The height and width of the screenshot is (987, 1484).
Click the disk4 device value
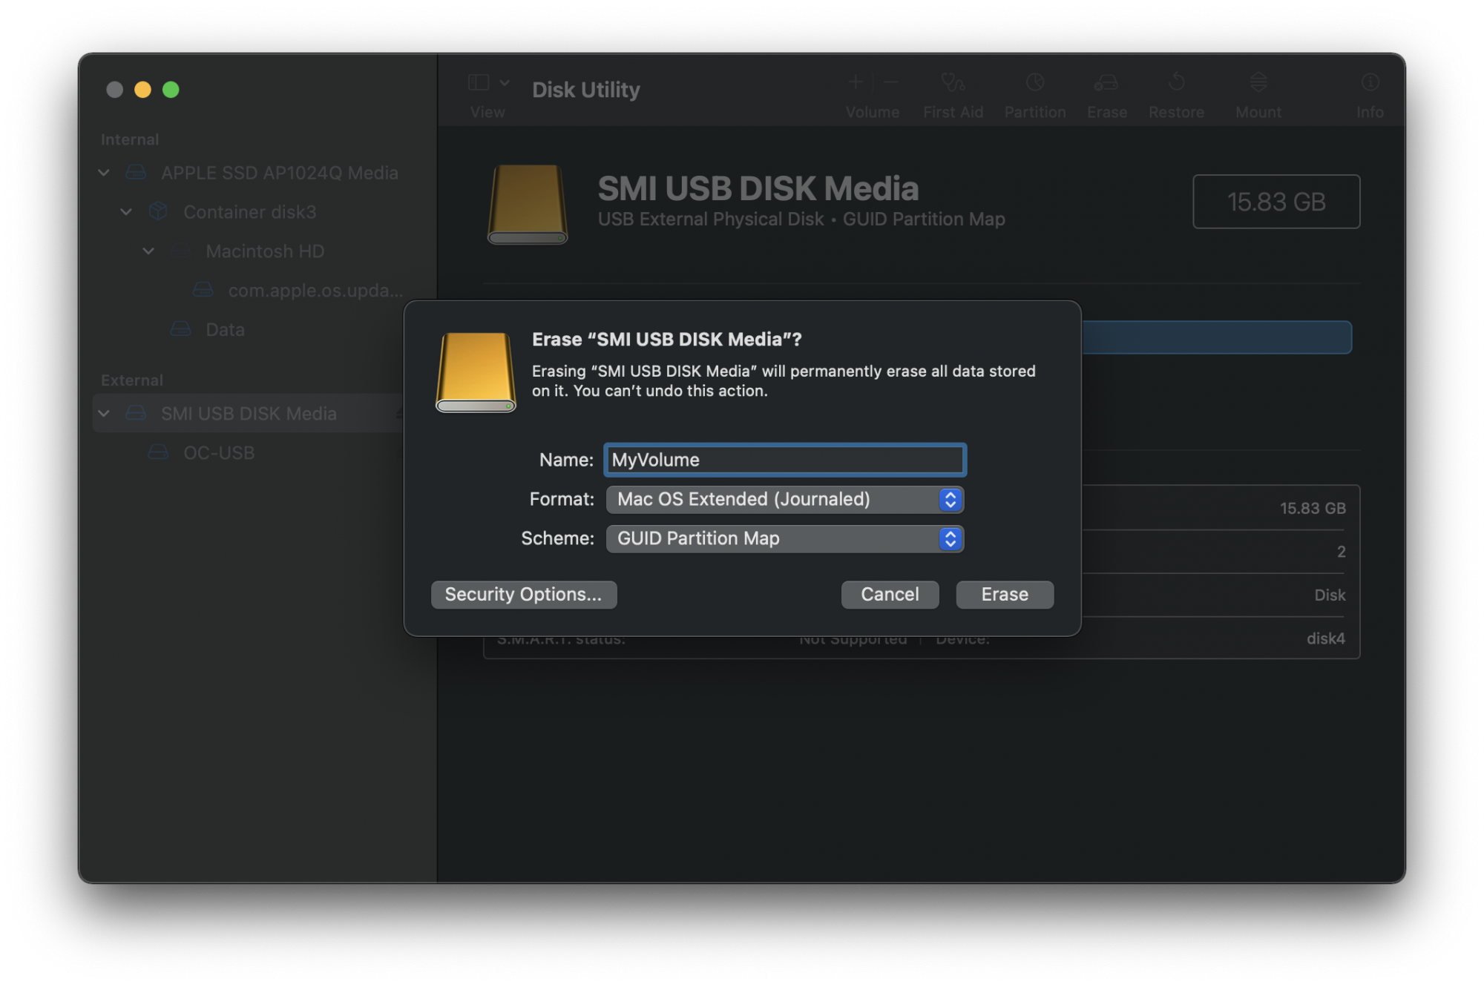point(1326,638)
